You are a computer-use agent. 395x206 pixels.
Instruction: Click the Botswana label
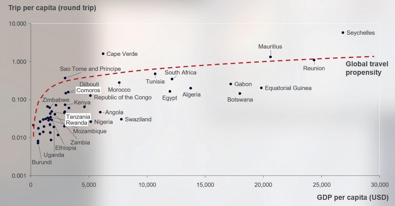point(240,100)
